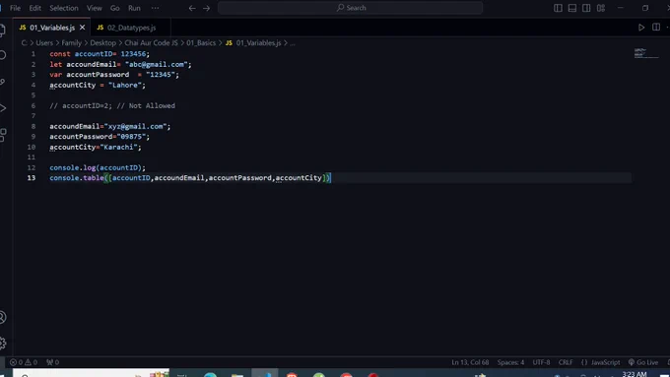Viewport: 670px width, 377px height.
Task: Click line number 6 in the gutter
Action: (33, 105)
